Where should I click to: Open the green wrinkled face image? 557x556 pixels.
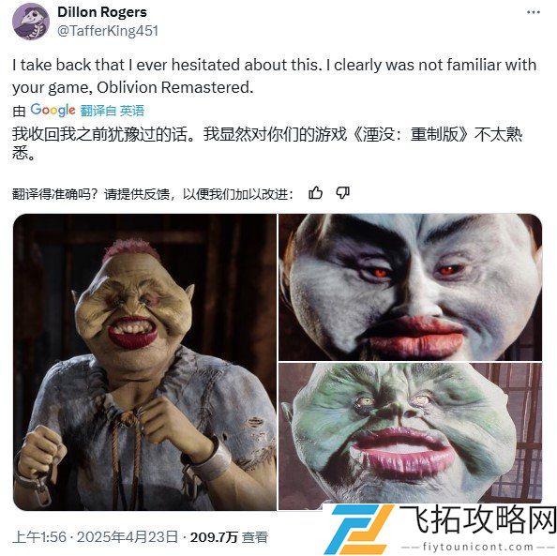coord(411,436)
